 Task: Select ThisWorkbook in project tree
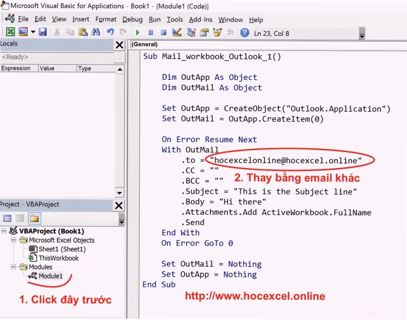click(x=58, y=258)
